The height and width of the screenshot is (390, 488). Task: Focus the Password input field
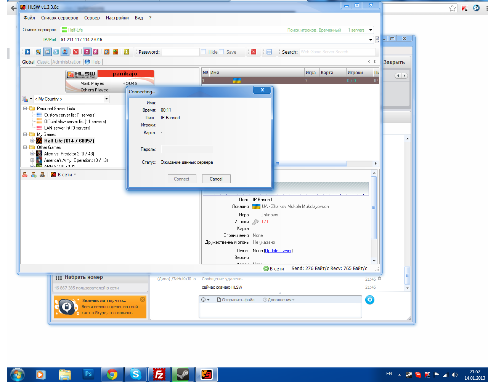tap(181, 52)
